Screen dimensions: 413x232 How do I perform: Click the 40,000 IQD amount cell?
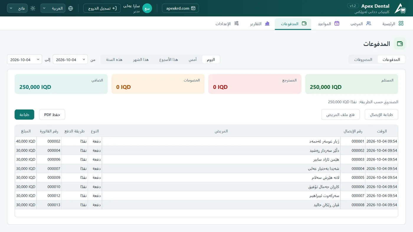click(26, 141)
